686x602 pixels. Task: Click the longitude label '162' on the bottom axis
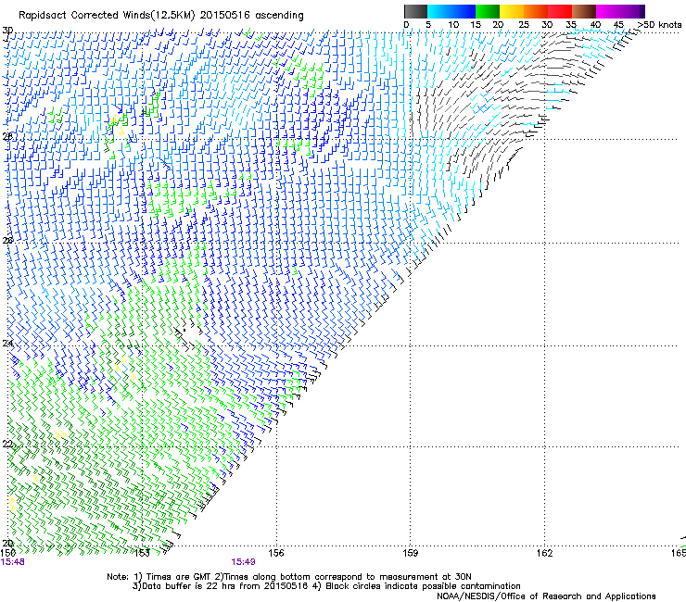pyautogui.click(x=545, y=553)
